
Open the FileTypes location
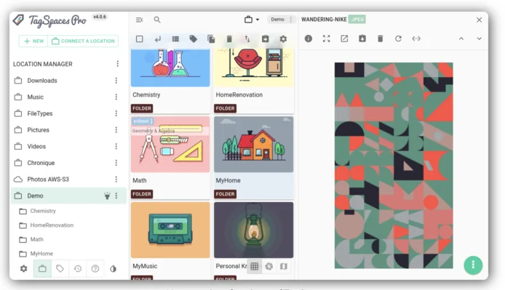(x=39, y=113)
